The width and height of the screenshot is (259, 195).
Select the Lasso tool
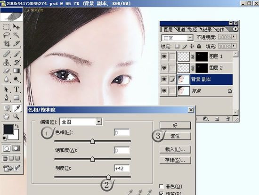pyautogui.click(x=7, y=35)
